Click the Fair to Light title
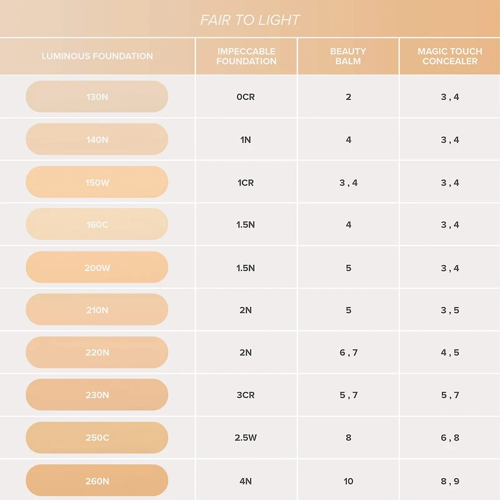 (x=250, y=20)
